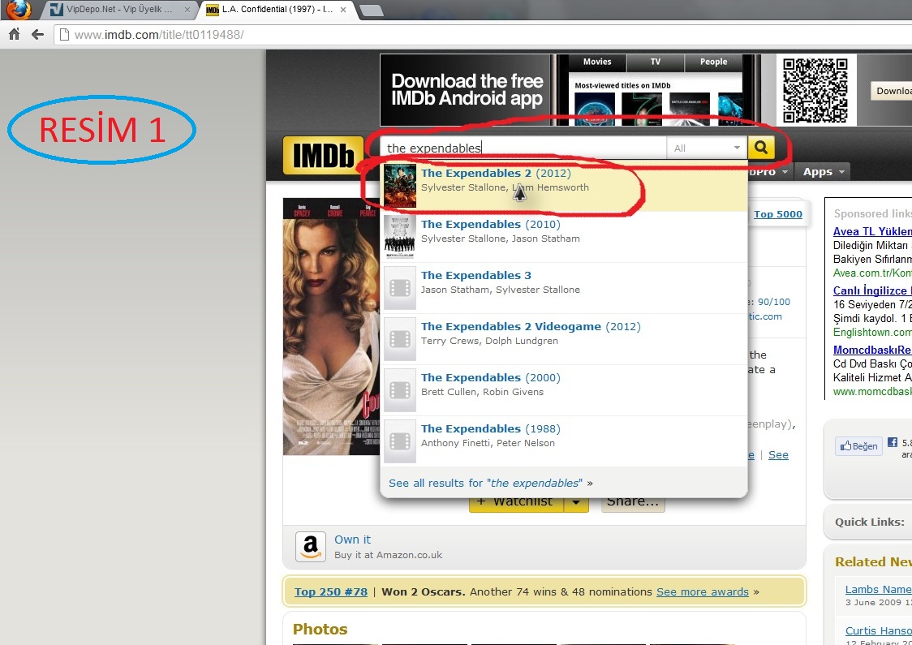Choose The Expendables 2 Videogame suggestion
The height and width of the screenshot is (645, 912).
564,339
